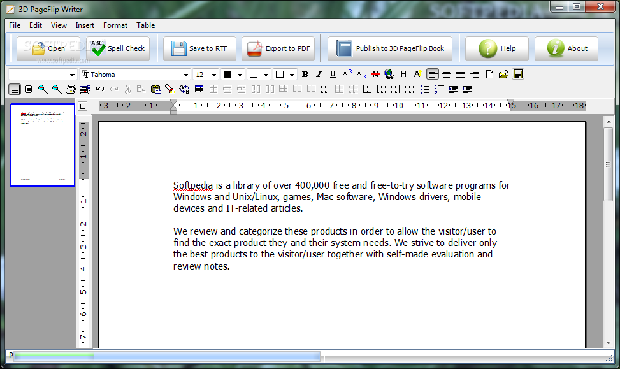Click Publish to 3D PageFlip Book
The image size is (620, 369).
point(390,48)
